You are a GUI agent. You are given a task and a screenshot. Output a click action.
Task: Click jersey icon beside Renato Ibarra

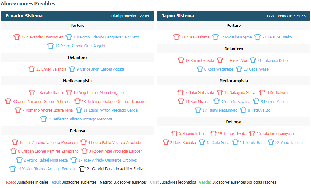click(32, 92)
